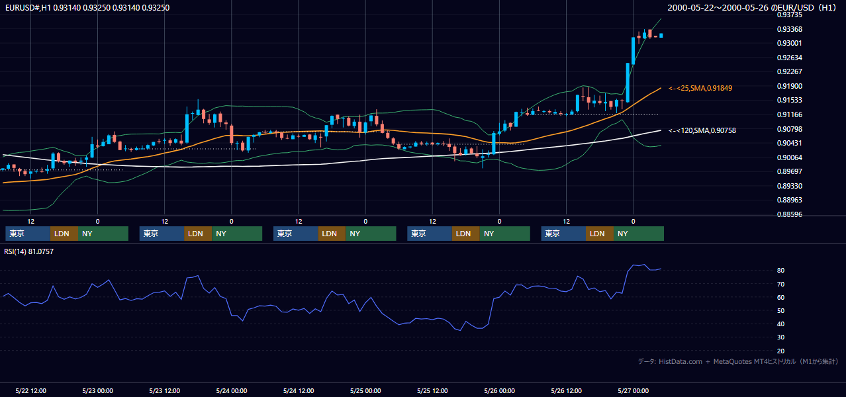Click the 5/24 12:00 date label
Viewport: 846px width, 397px height.
pyautogui.click(x=298, y=391)
